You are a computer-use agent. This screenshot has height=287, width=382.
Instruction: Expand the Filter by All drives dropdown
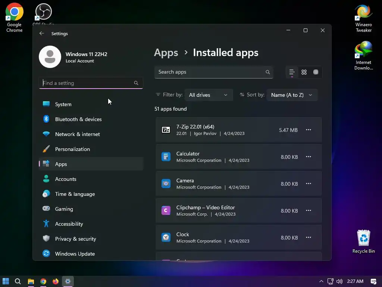coord(209,95)
